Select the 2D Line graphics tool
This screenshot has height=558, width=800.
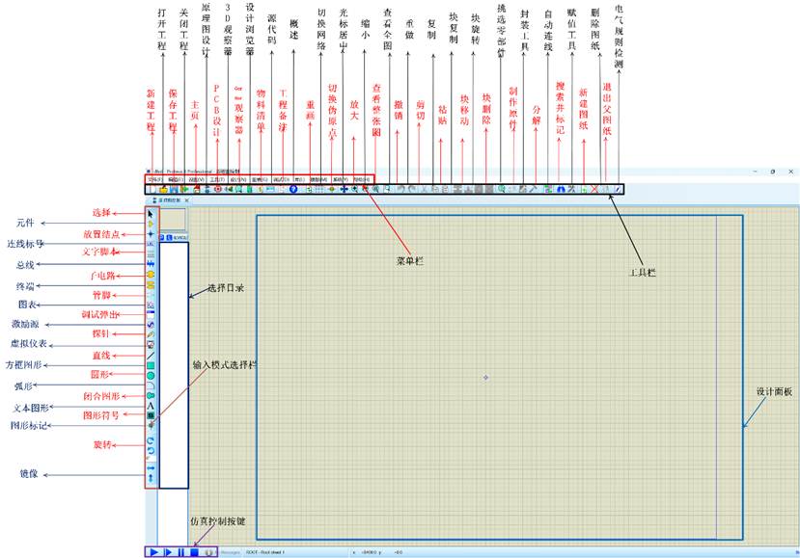151,356
